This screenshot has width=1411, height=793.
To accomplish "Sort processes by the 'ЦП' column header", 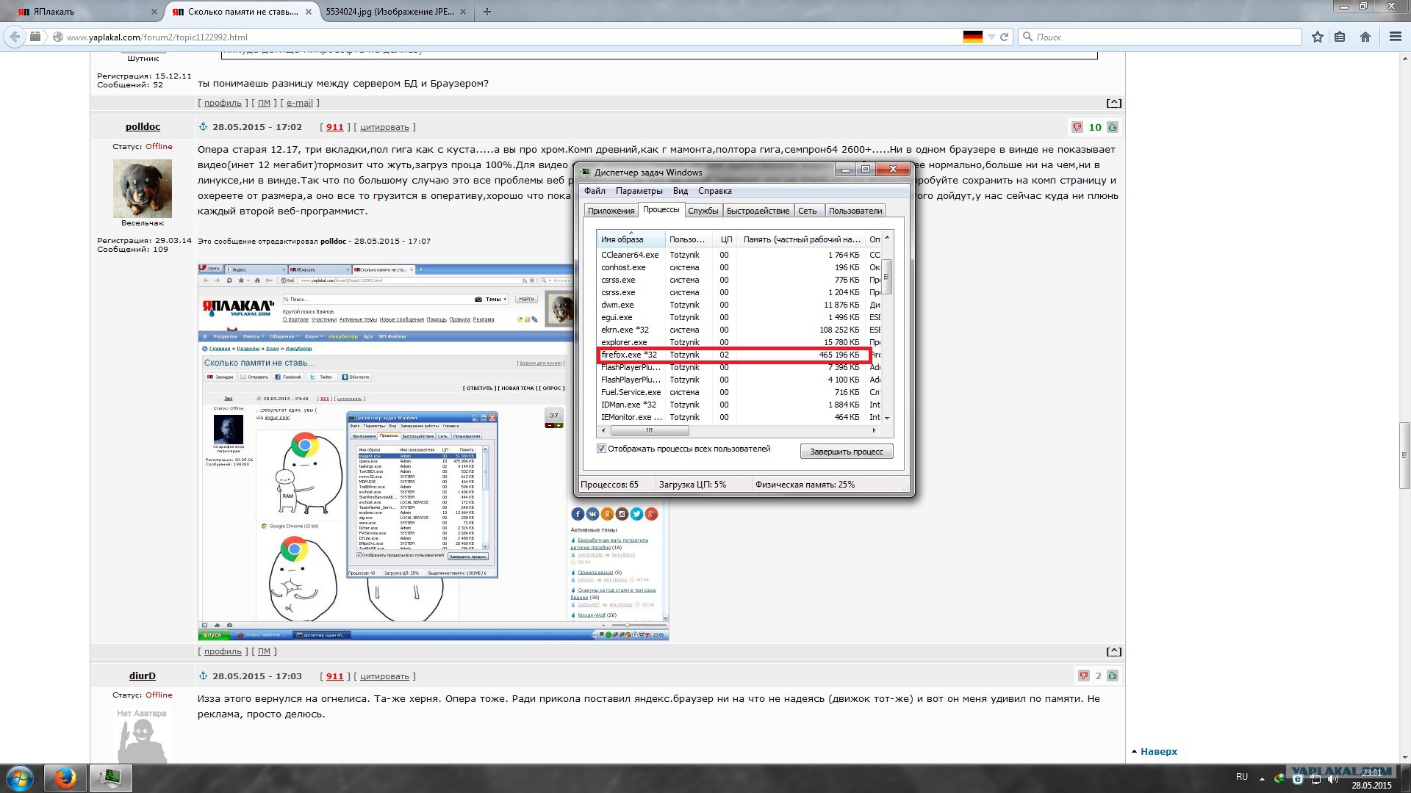I will (x=726, y=239).
